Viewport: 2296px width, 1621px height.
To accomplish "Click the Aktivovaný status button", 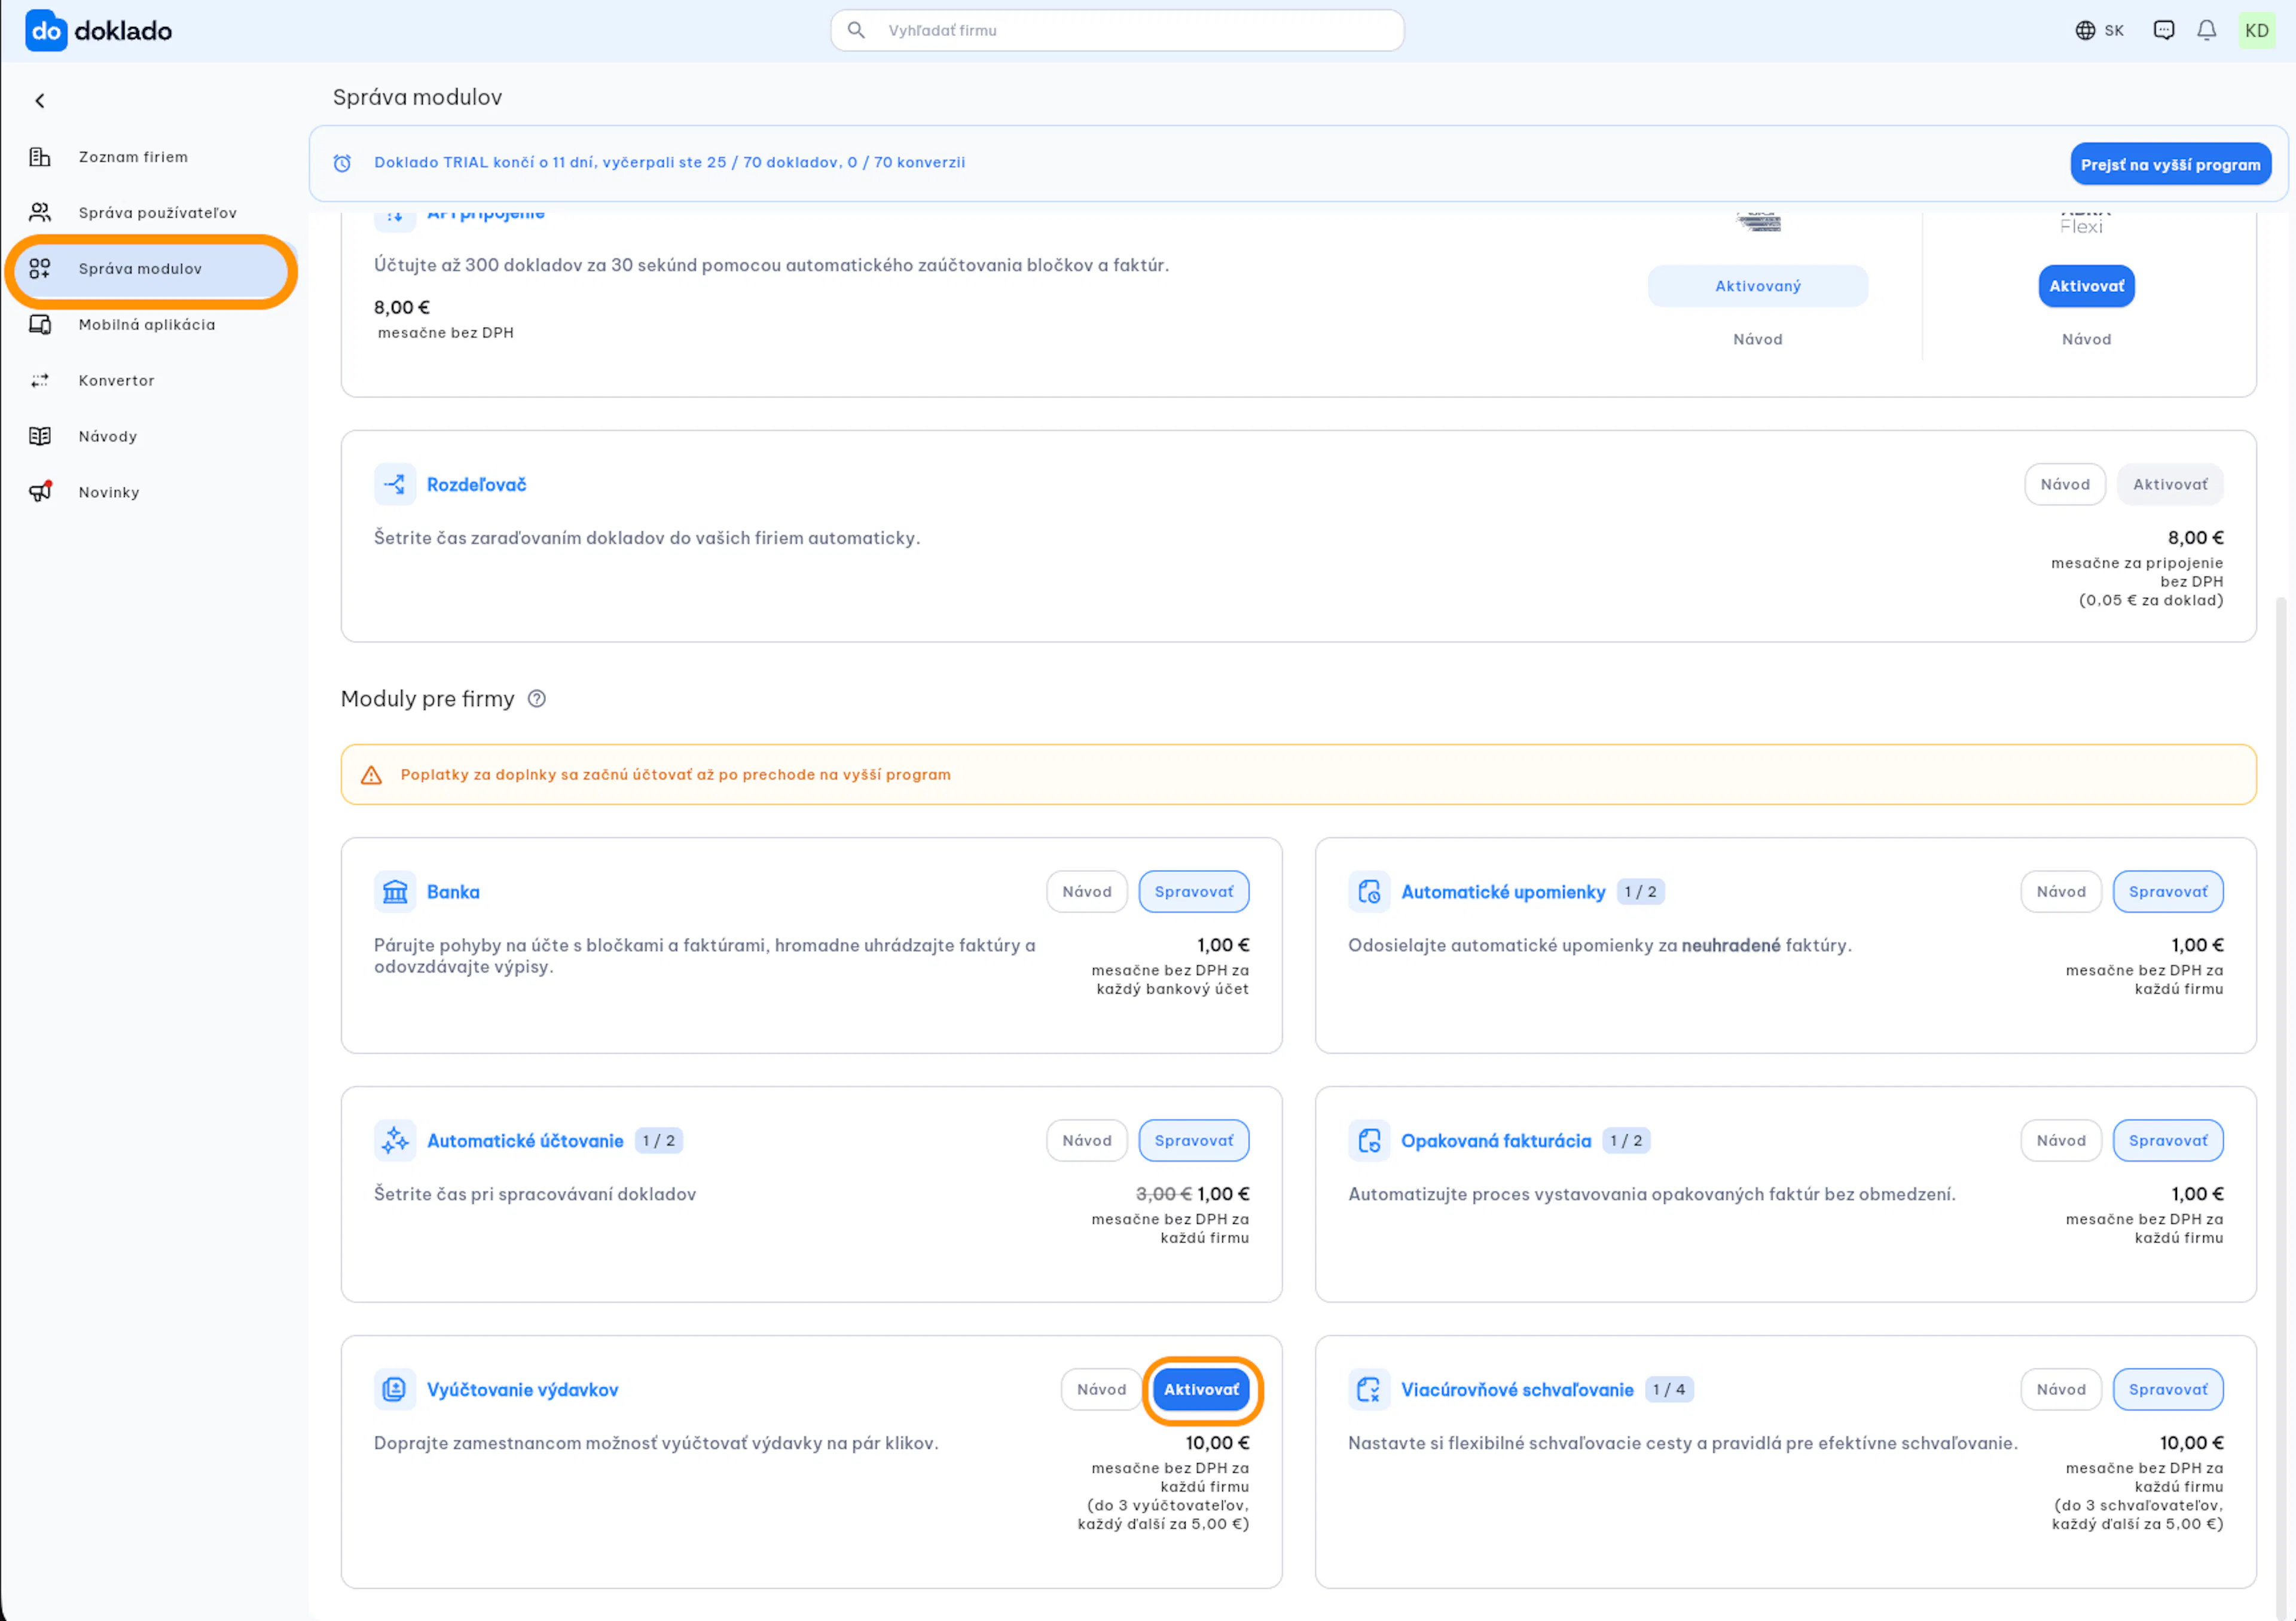I will pos(1757,286).
